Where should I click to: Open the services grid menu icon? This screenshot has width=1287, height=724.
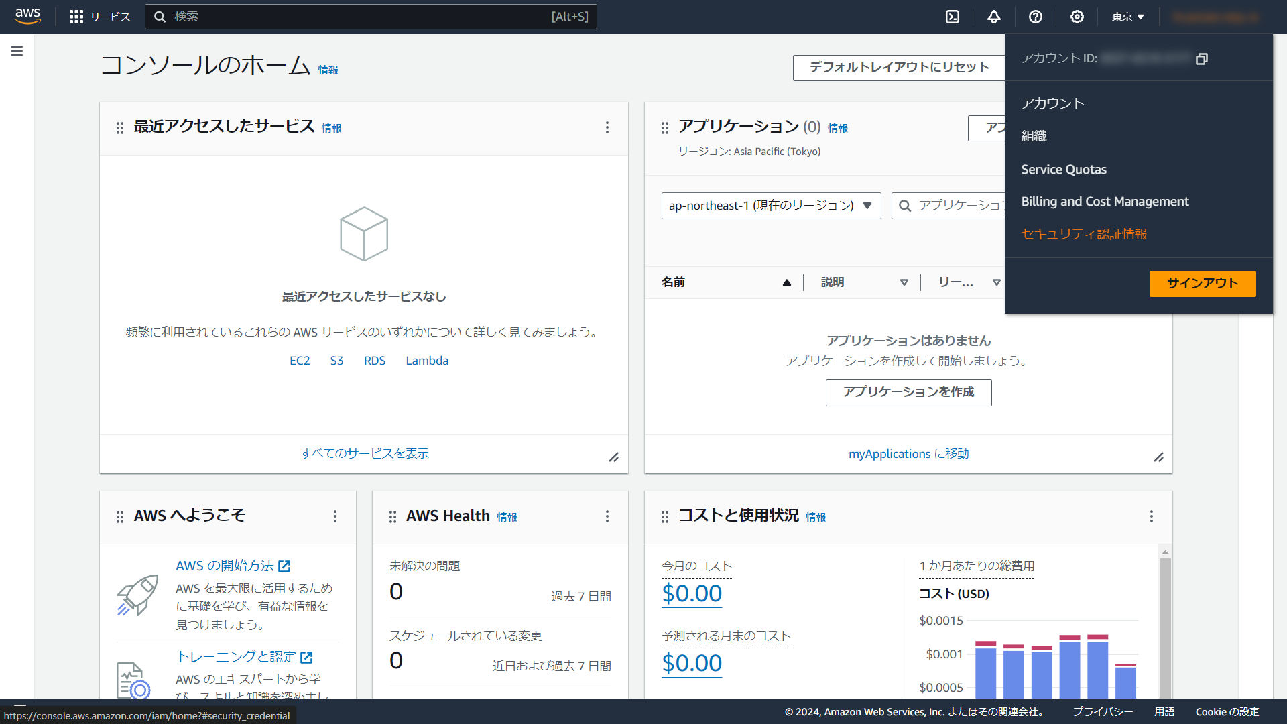(x=76, y=17)
